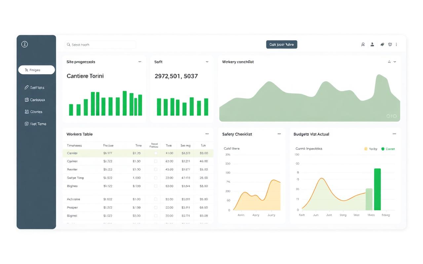Click the toggle icons at area chart corner
This screenshot has height=264, width=423.
[x=391, y=116]
